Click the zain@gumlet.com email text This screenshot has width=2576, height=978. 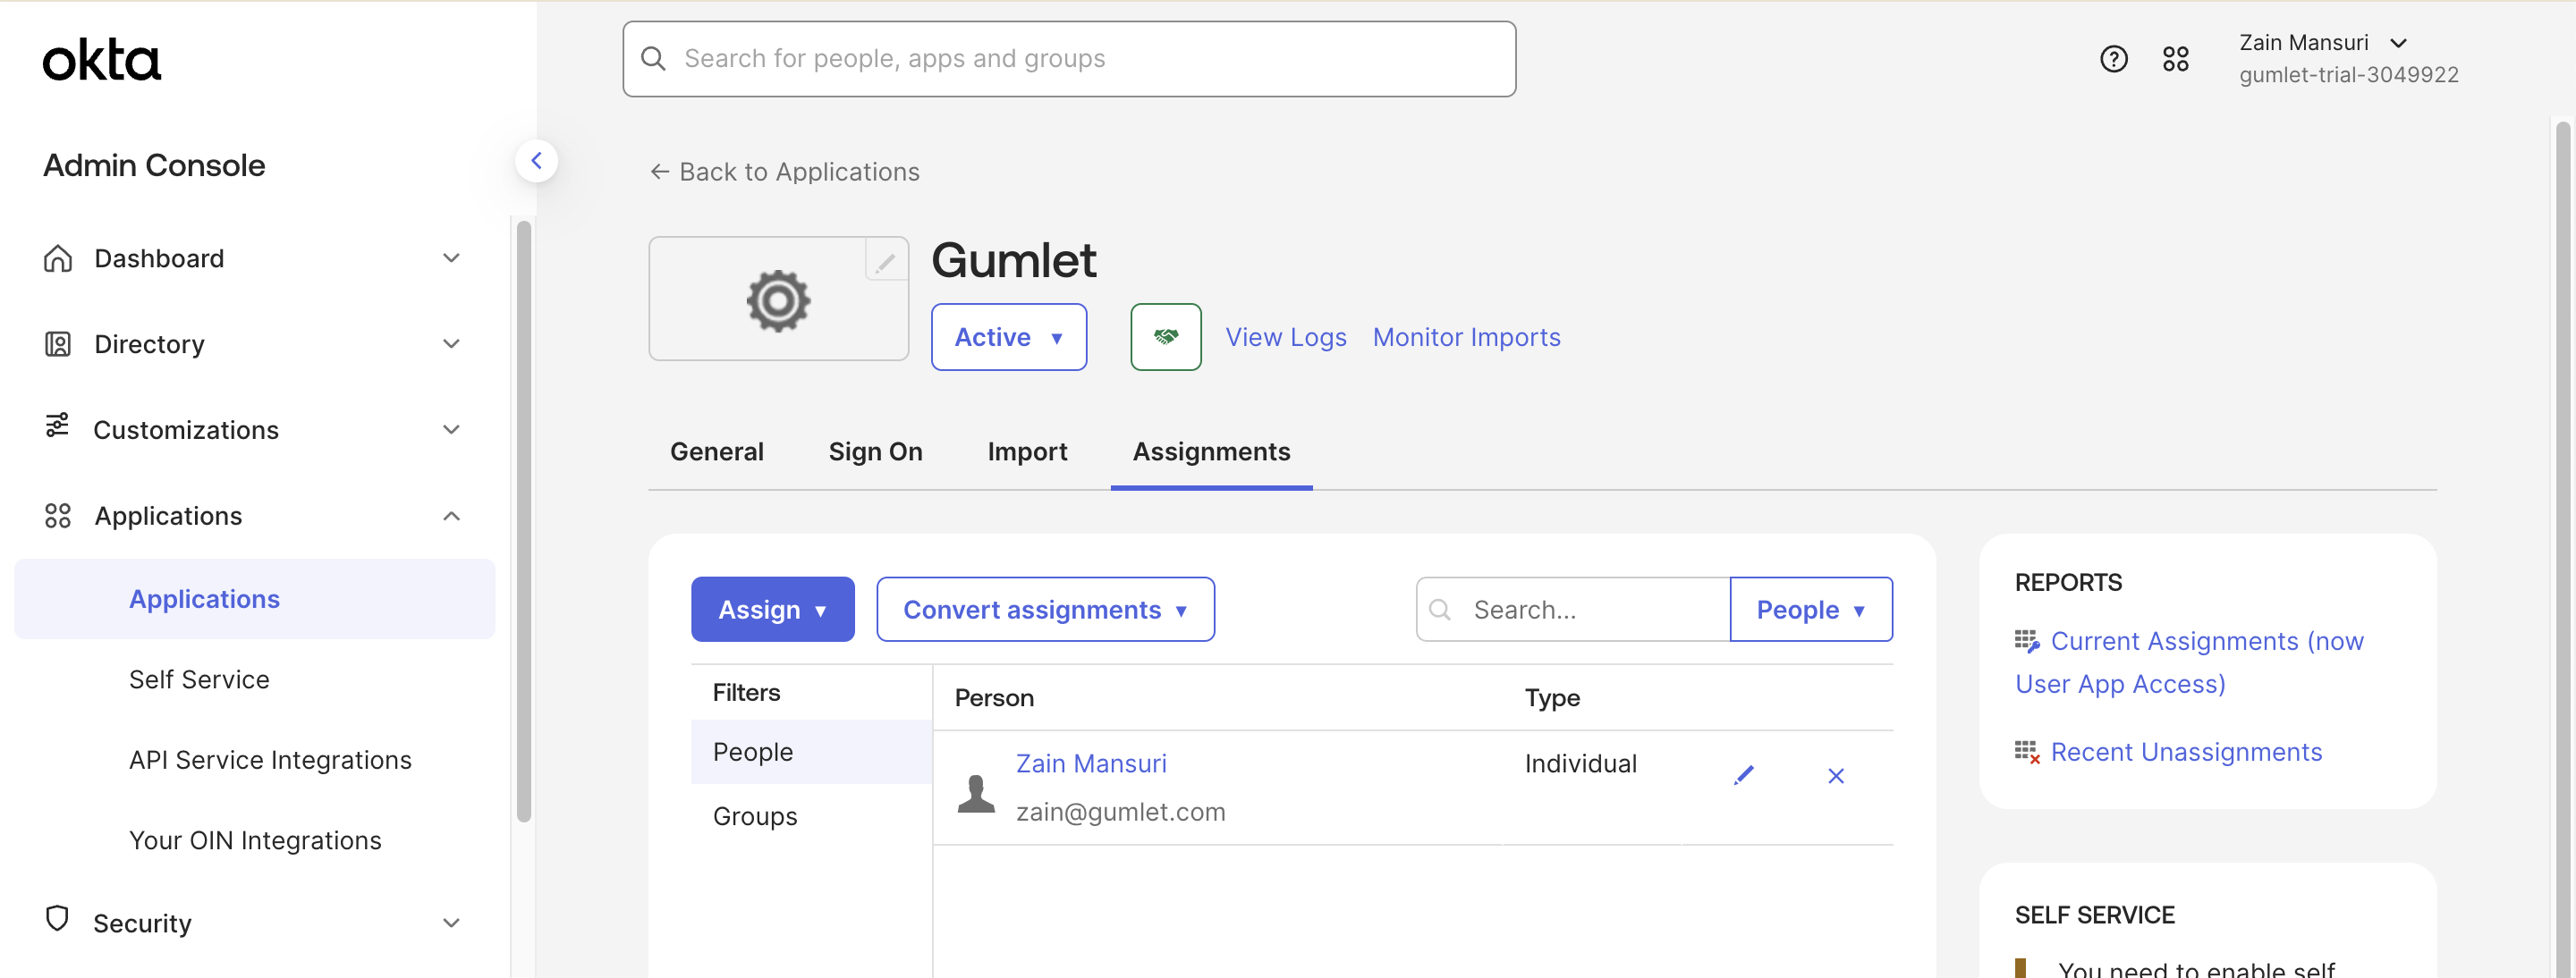1120,811
